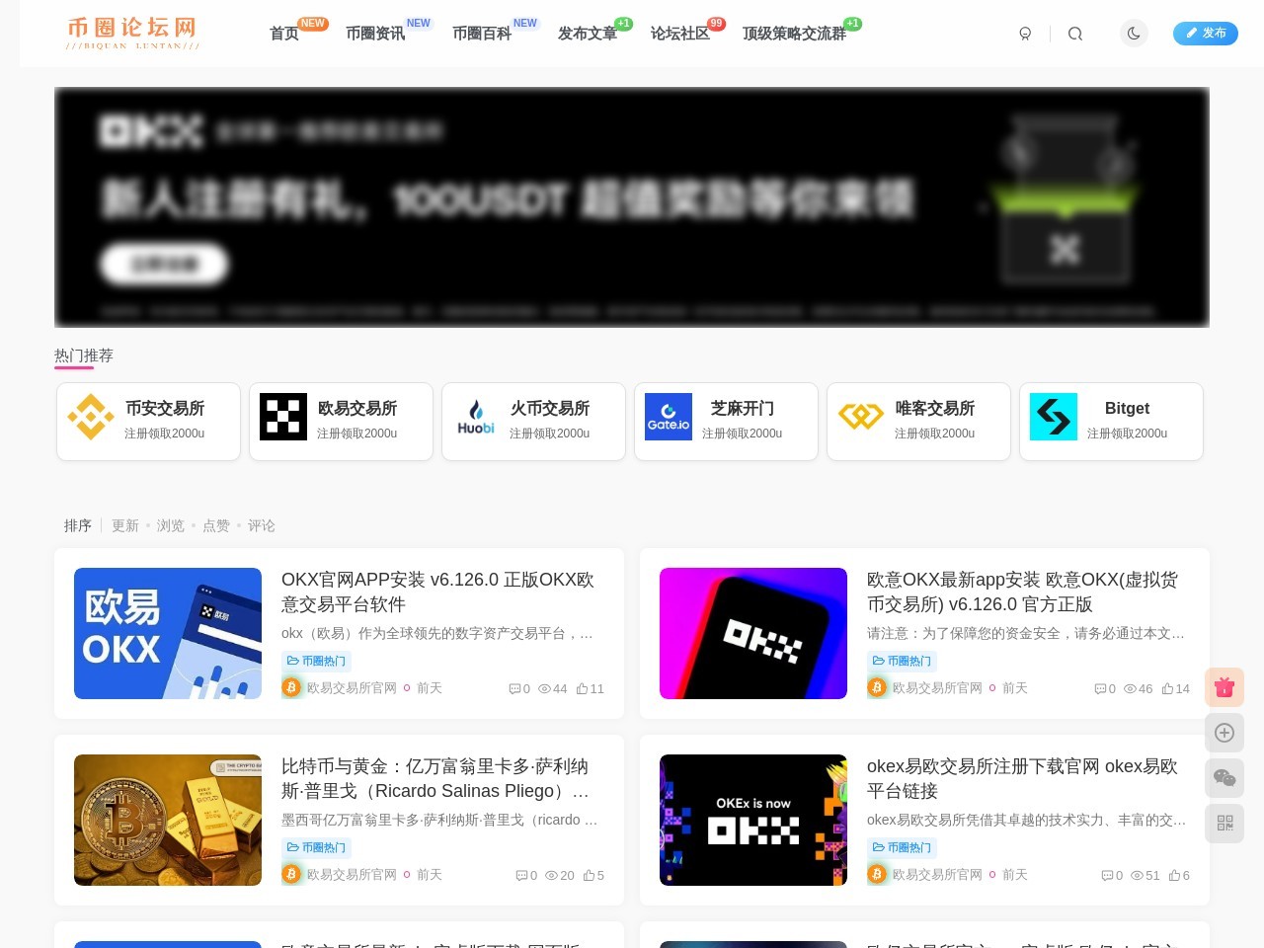Click author name on OKX官网APP post

point(352,688)
